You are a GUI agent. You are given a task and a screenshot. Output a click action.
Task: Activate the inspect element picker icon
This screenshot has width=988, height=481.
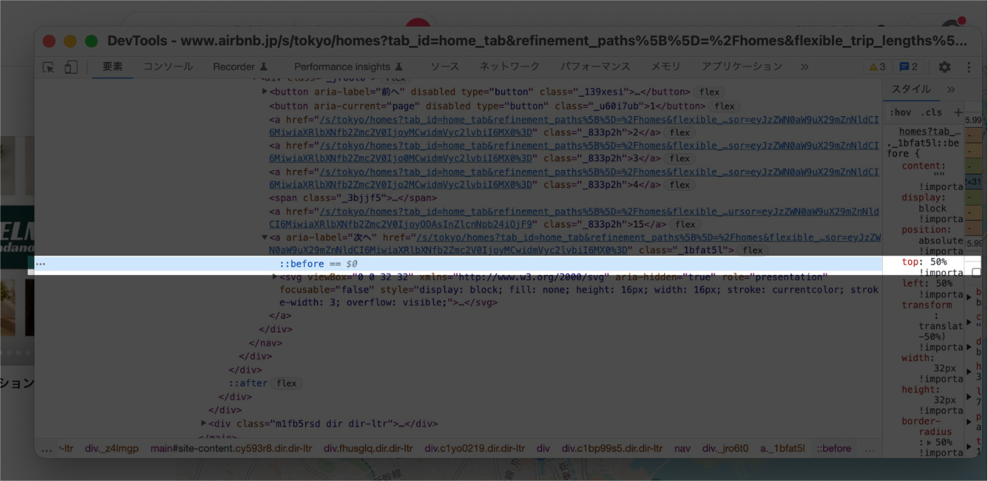click(49, 66)
